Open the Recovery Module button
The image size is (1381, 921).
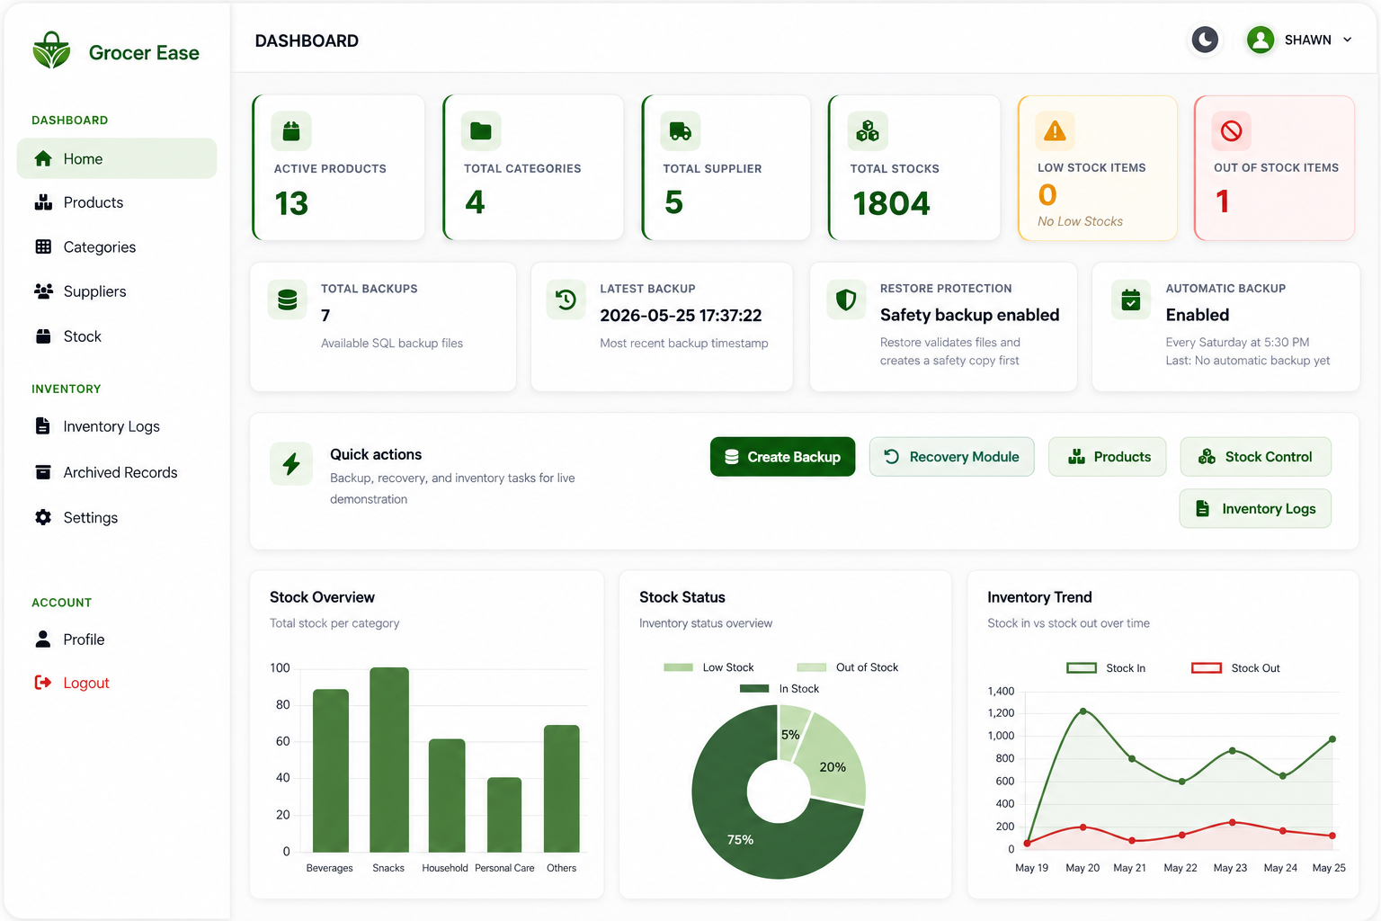(x=951, y=457)
